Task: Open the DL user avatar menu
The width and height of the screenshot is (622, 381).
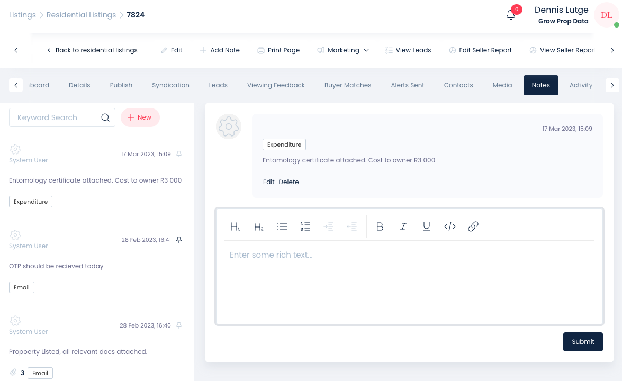Action: (x=606, y=15)
